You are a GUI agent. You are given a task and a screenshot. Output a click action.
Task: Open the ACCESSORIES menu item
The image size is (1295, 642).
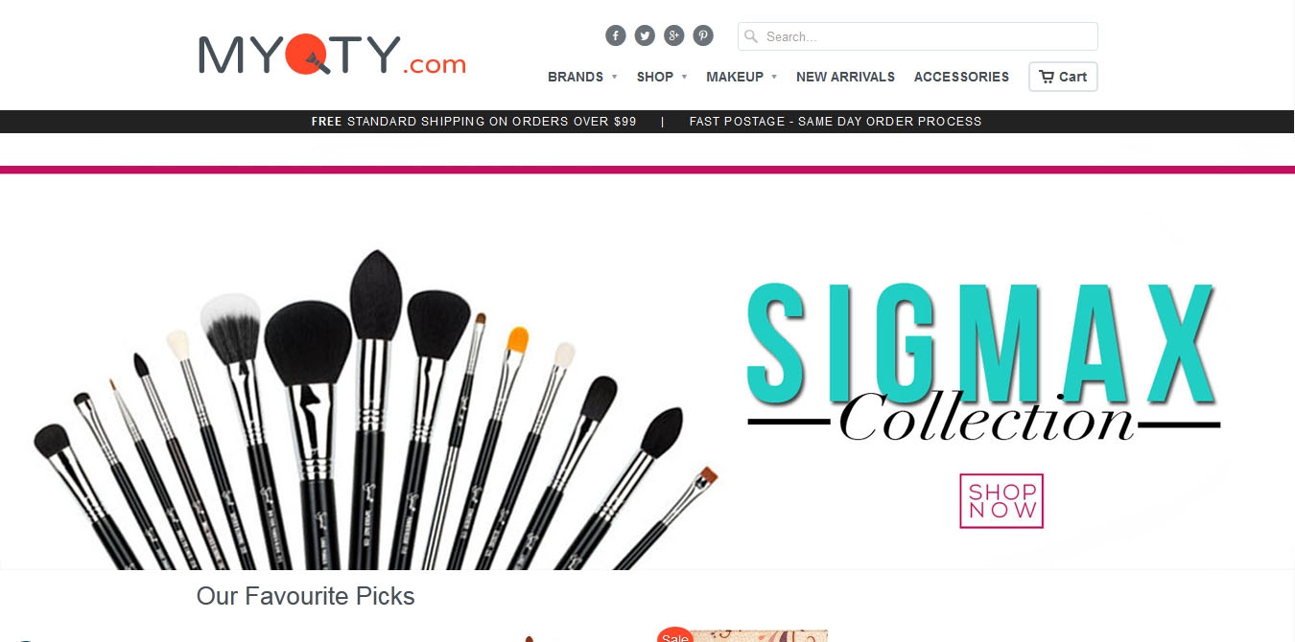pyautogui.click(x=961, y=77)
